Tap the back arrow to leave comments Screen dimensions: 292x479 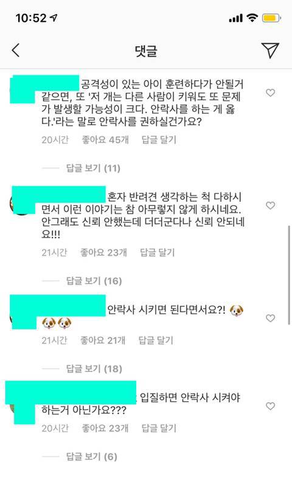click(x=16, y=50)
